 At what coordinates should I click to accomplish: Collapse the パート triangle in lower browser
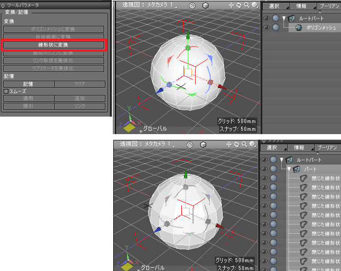pos(289,169)
